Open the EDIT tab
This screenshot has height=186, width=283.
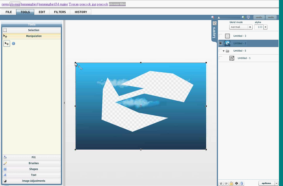[x=42, y=12]
